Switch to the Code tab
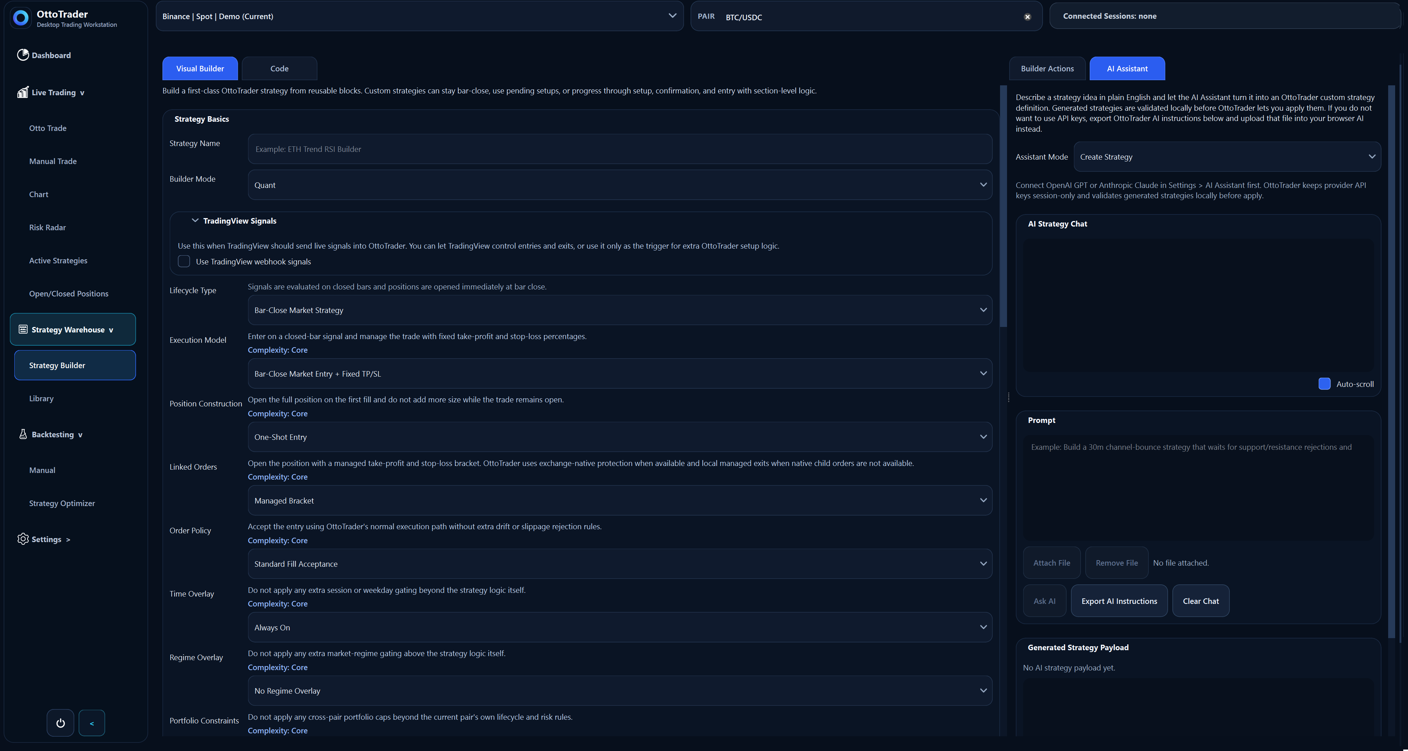1408x751 pixels. tap(279, 68)
